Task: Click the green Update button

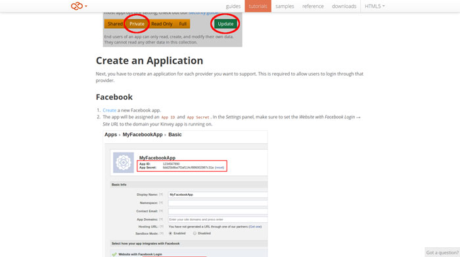Action: click(225, 24)
